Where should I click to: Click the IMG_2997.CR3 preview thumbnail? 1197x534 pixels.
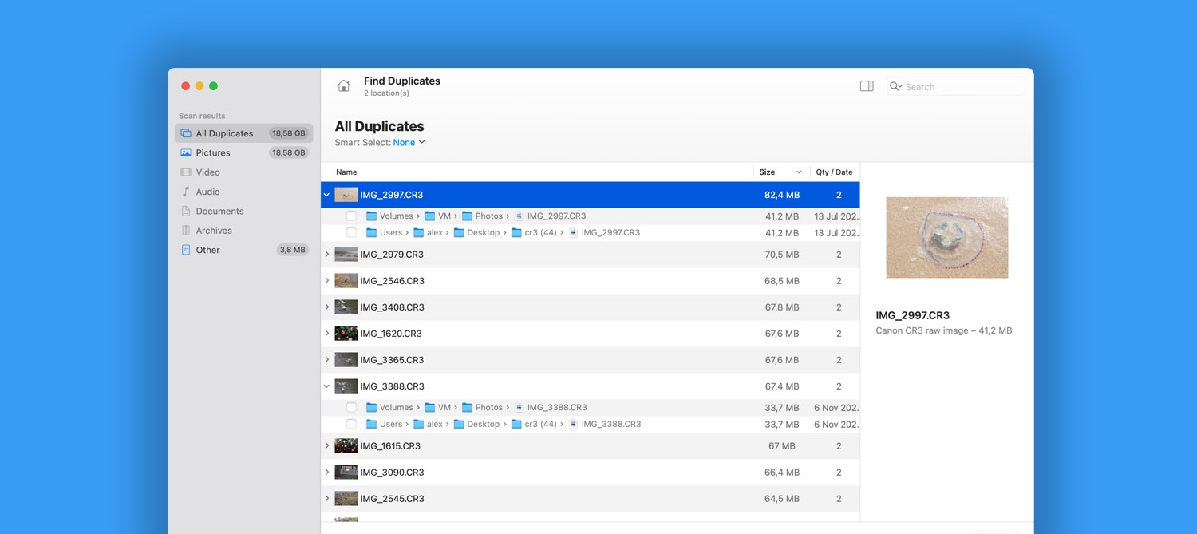click(946, 237)
